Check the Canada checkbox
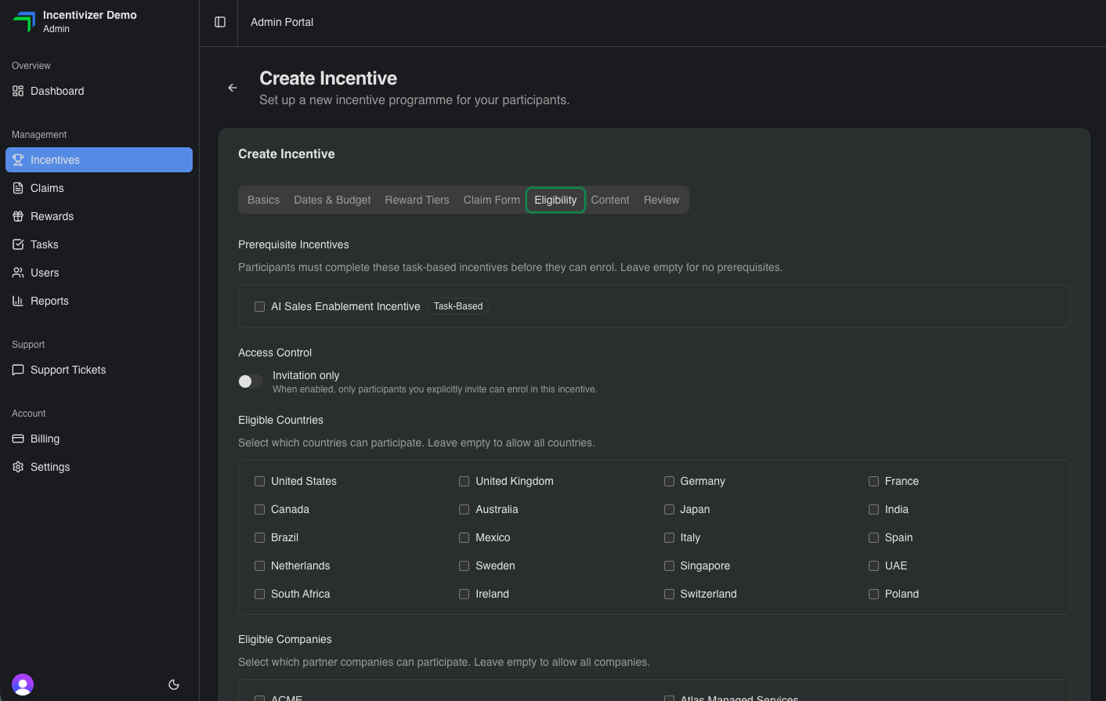The width and height of the screenshot is (1106, 701). 259,509
